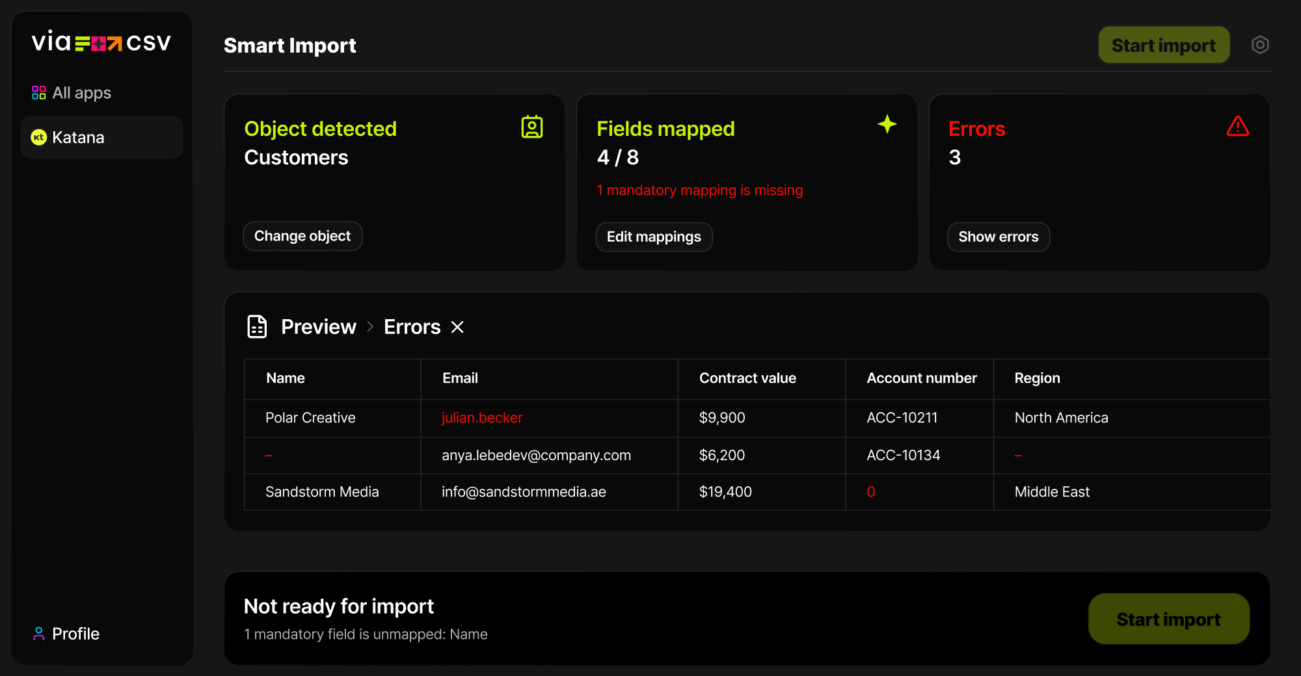
Task: Click the Contract value column header
Action: pyautogui.click(x=747, y=378)
